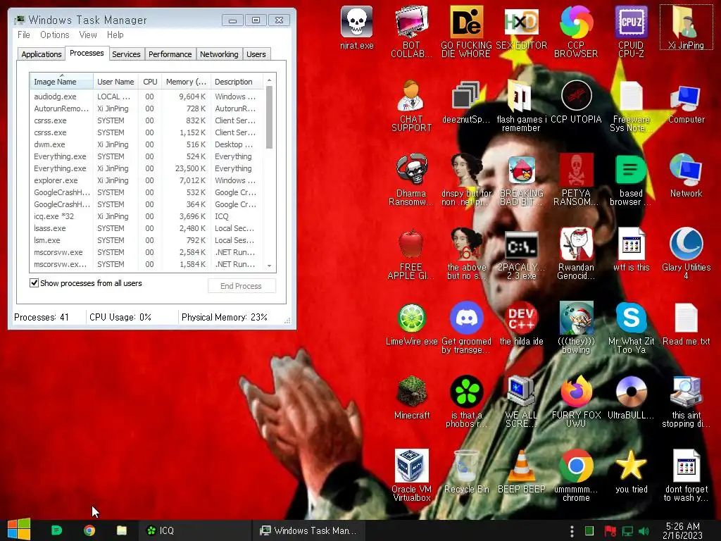Open the File menu
Image resolution: width=721 pixels, height=541 pixels.
24,35
